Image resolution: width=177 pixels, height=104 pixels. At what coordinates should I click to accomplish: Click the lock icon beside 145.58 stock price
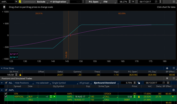[20, 75]
